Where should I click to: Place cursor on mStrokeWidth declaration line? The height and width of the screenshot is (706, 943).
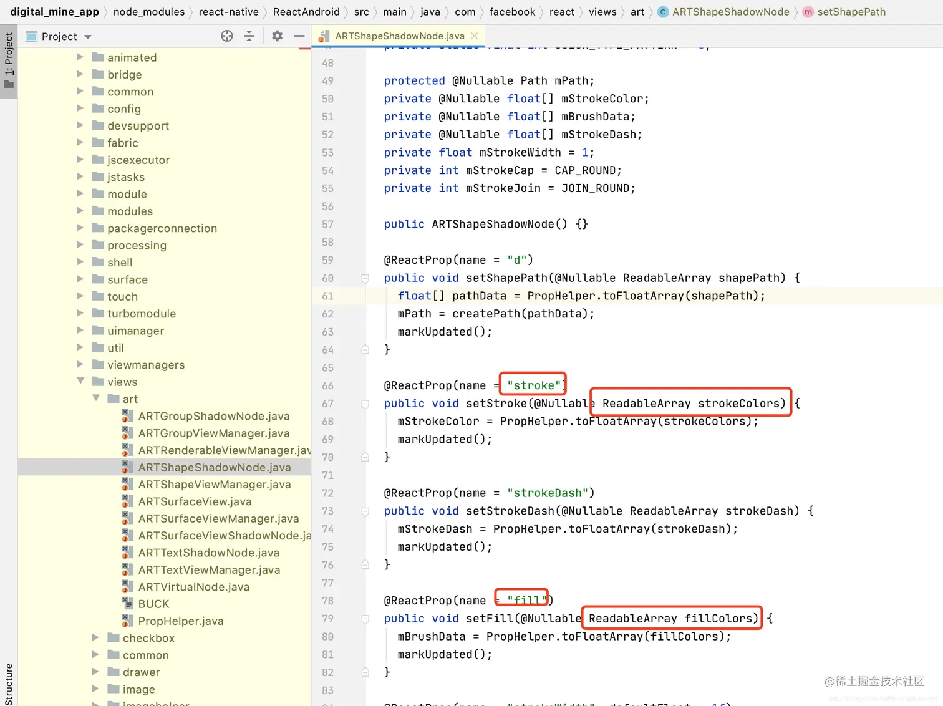click(489, 152)
